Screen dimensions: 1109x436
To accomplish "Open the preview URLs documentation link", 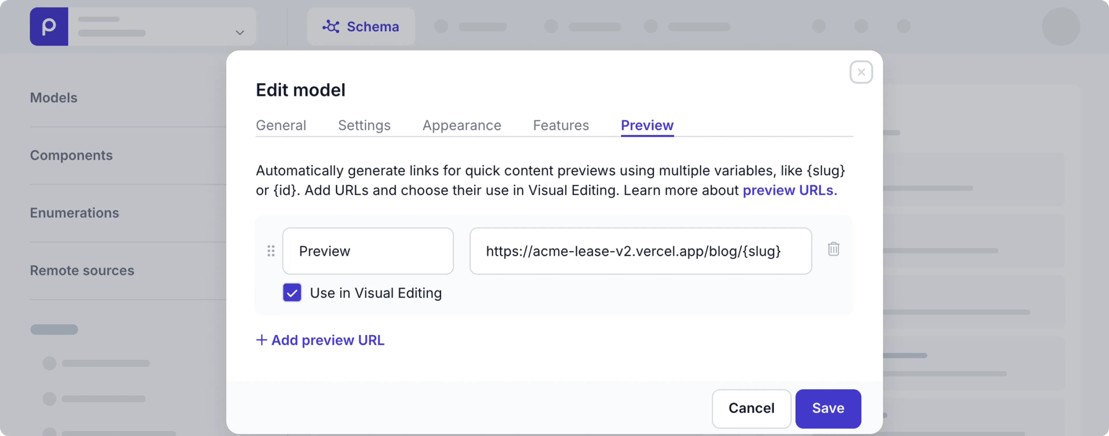I will pos(789,190).
